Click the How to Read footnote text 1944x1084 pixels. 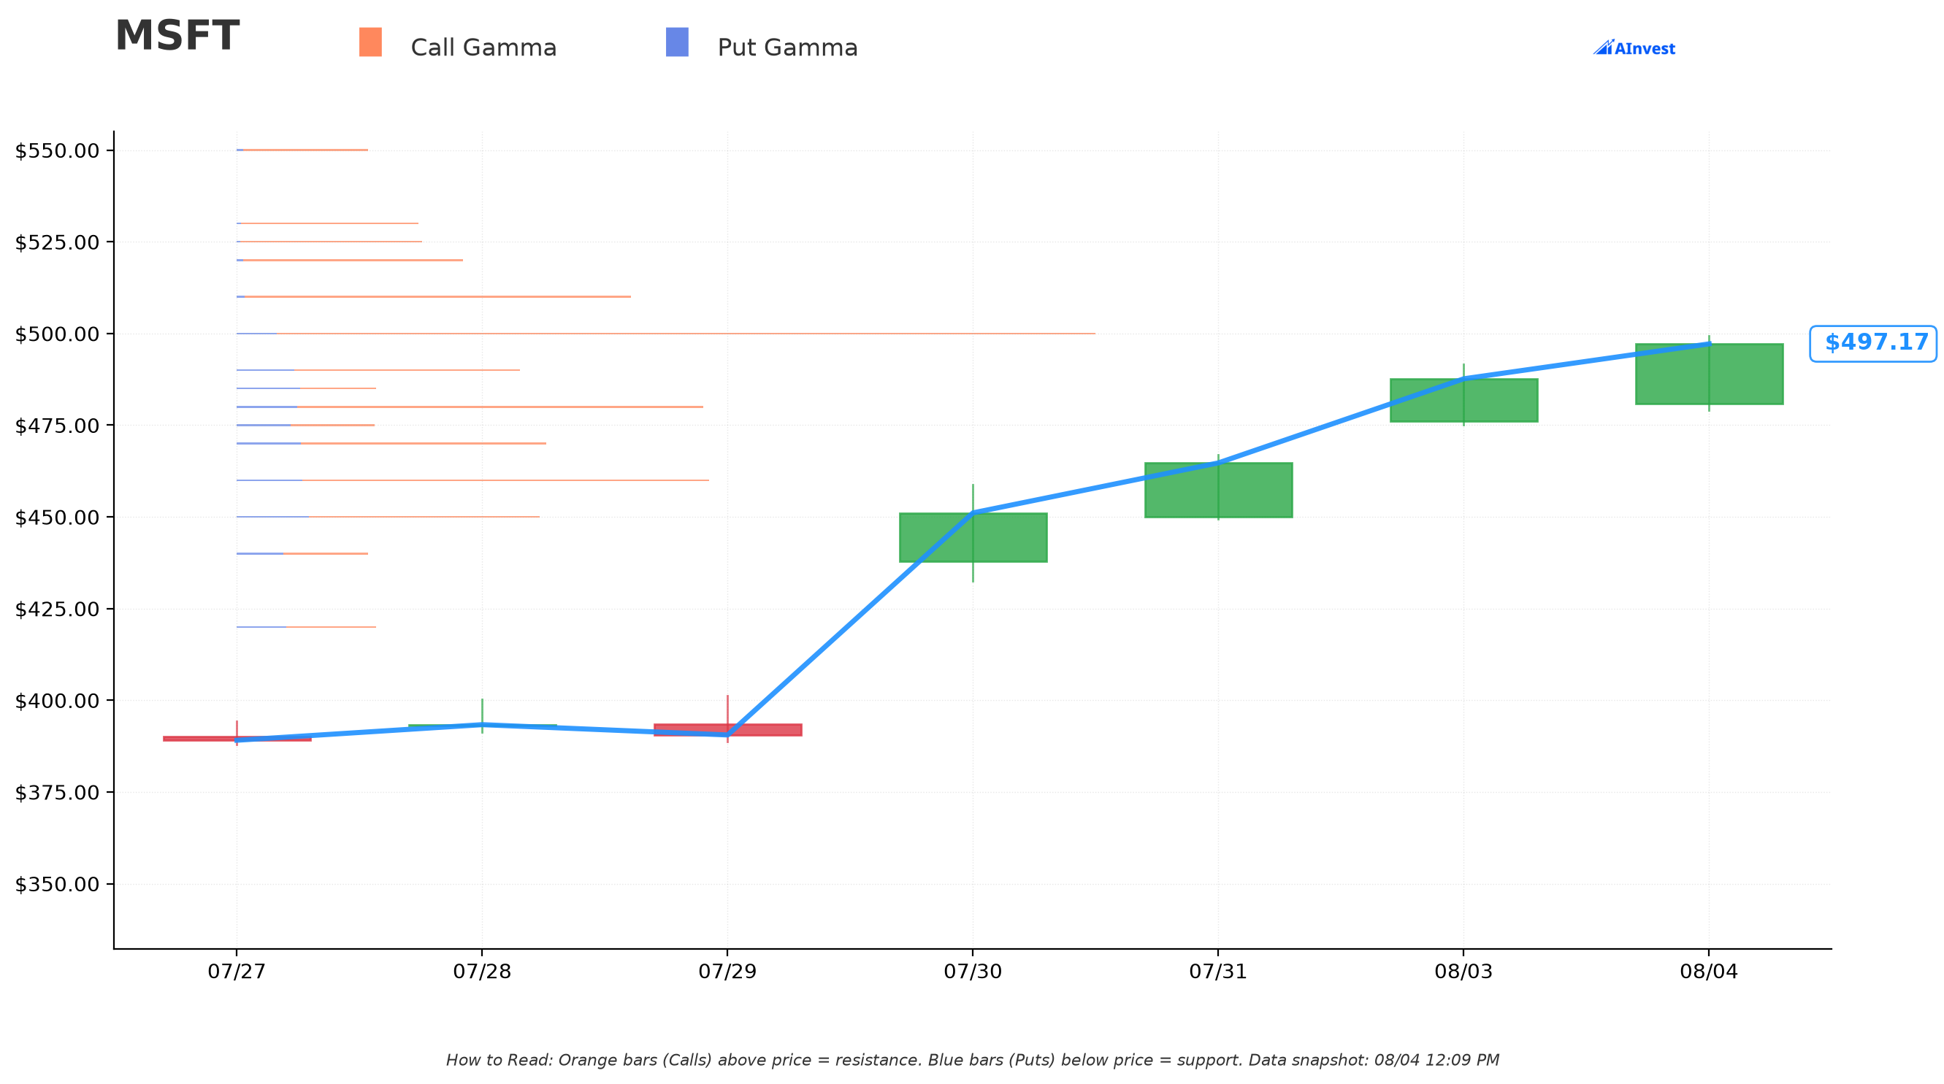click(x=972, y=1060)
